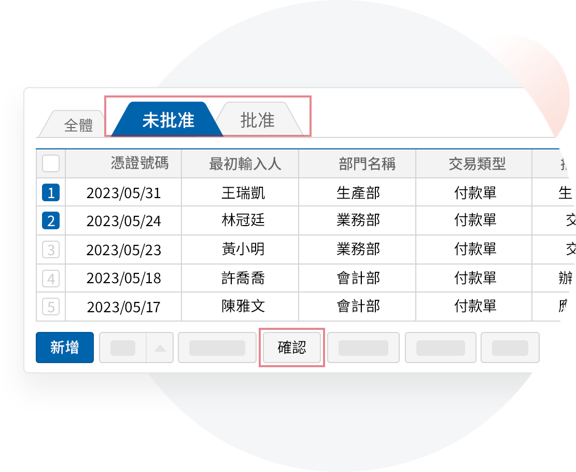This screenshot has width=576, height=472.
Task: Click the disabled field next to 新增
Action: [122, 348]
